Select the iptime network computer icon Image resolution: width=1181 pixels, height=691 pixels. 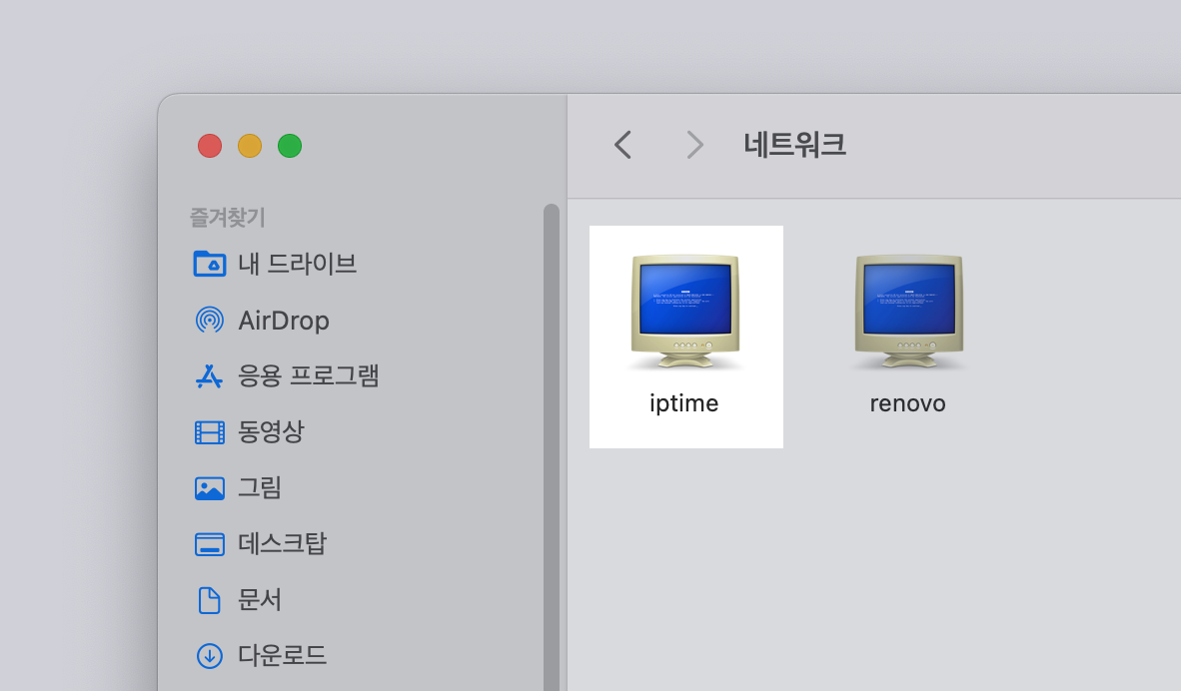[685, 312]
